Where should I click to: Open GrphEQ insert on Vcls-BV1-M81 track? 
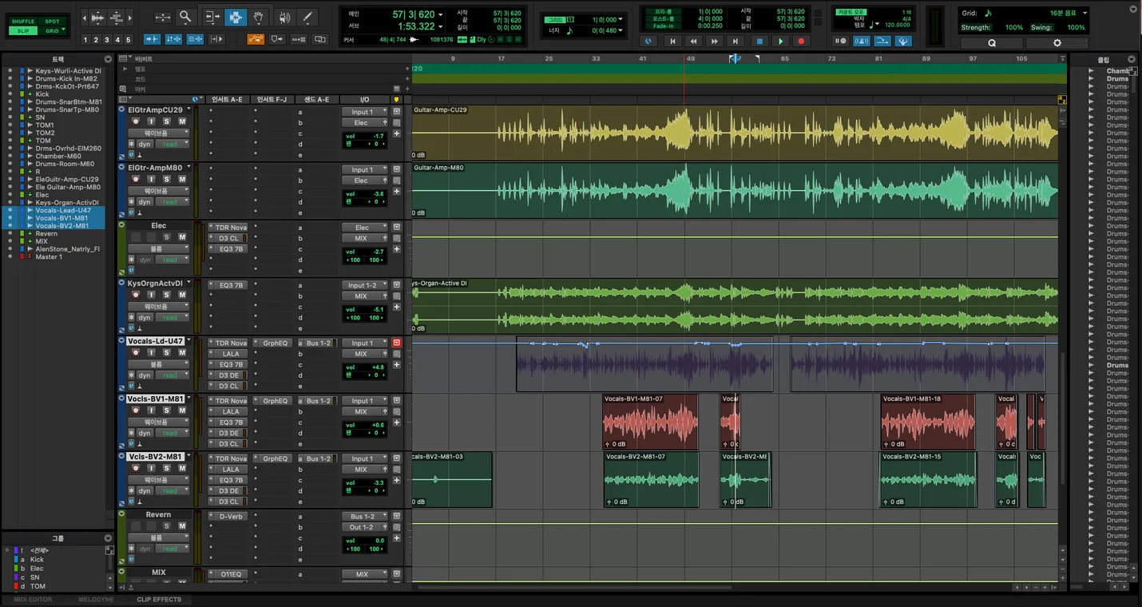273,401
